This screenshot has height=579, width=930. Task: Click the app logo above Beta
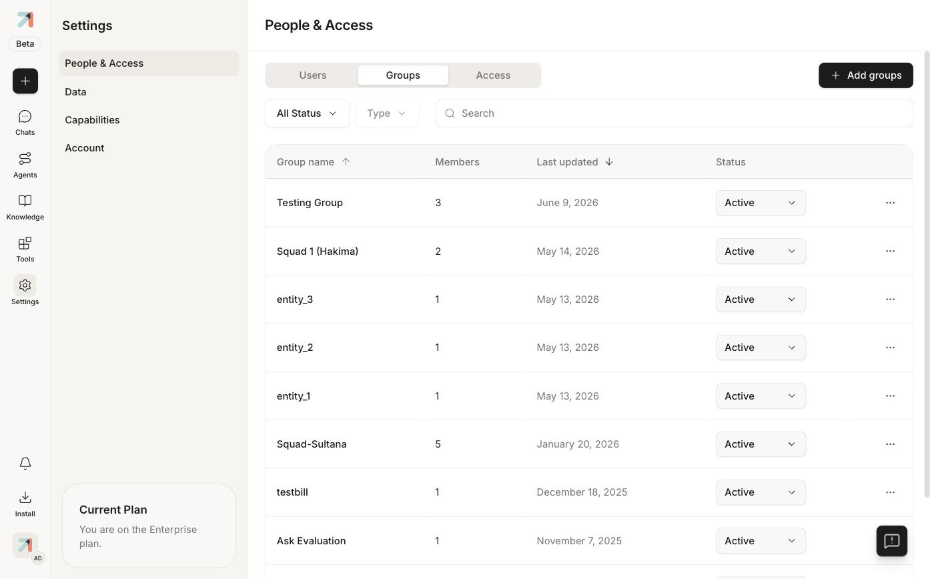click(25, 20)
